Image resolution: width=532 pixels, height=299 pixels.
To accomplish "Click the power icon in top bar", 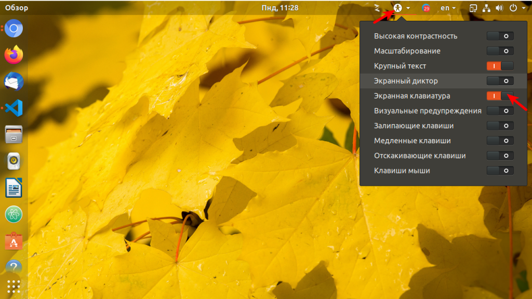I will coord(513,7).
